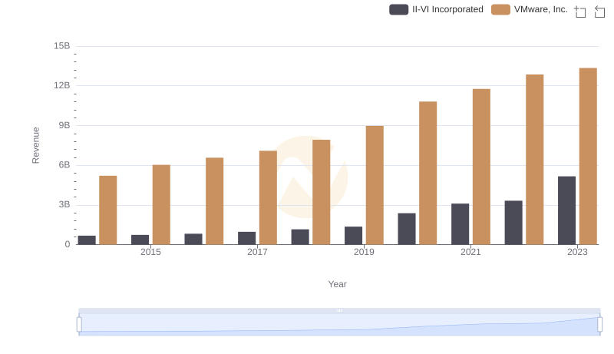Click the 12B y-axis label
Screen dimensions: 614x354
62,86
